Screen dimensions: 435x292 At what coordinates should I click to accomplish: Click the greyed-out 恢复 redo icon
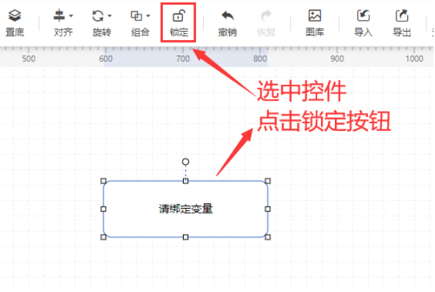click(x=266, y=16)
